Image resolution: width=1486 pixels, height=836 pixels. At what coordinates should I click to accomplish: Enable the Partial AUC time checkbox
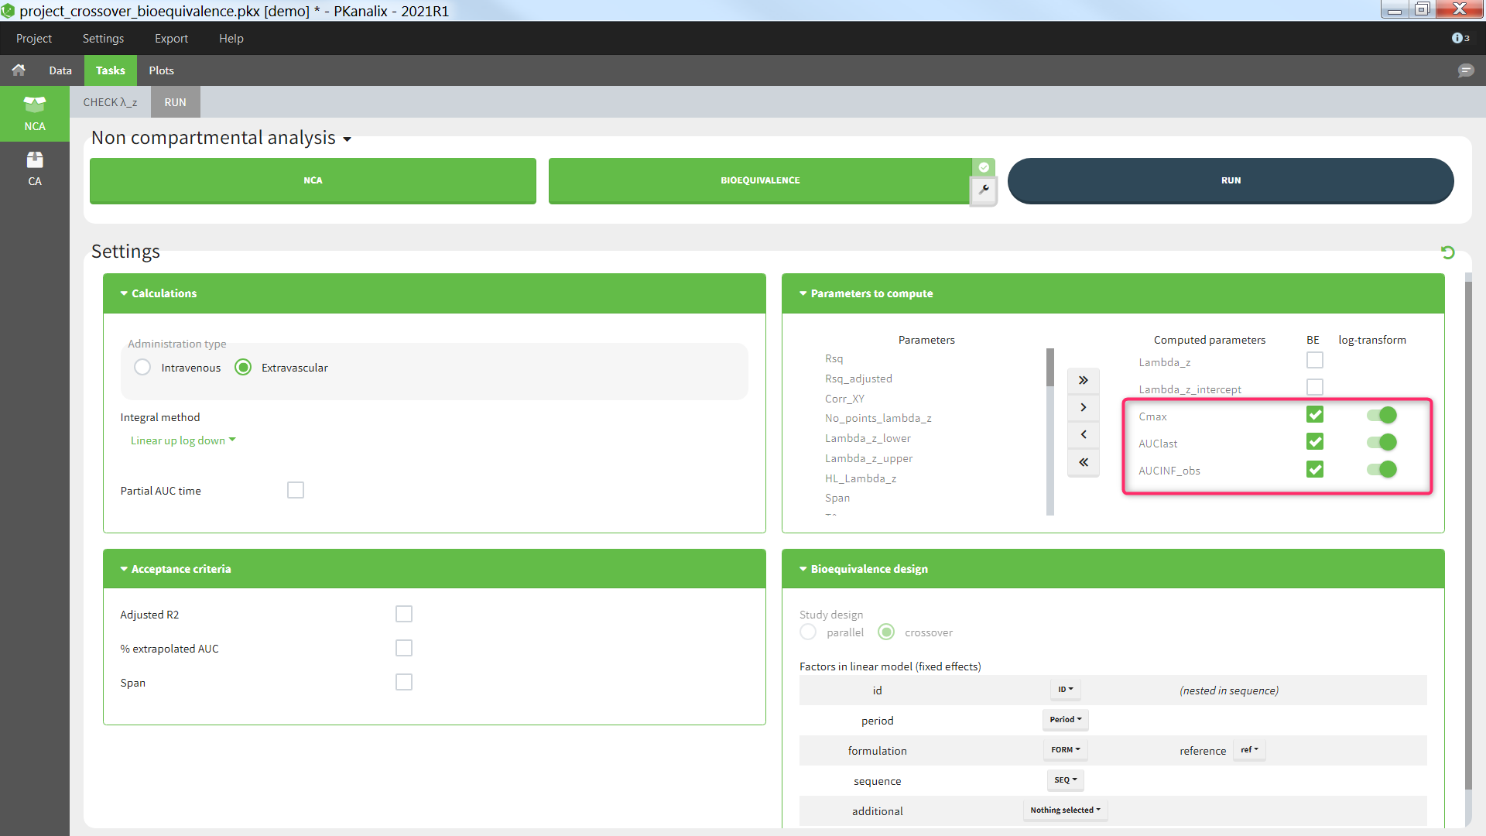coord(295,490)
